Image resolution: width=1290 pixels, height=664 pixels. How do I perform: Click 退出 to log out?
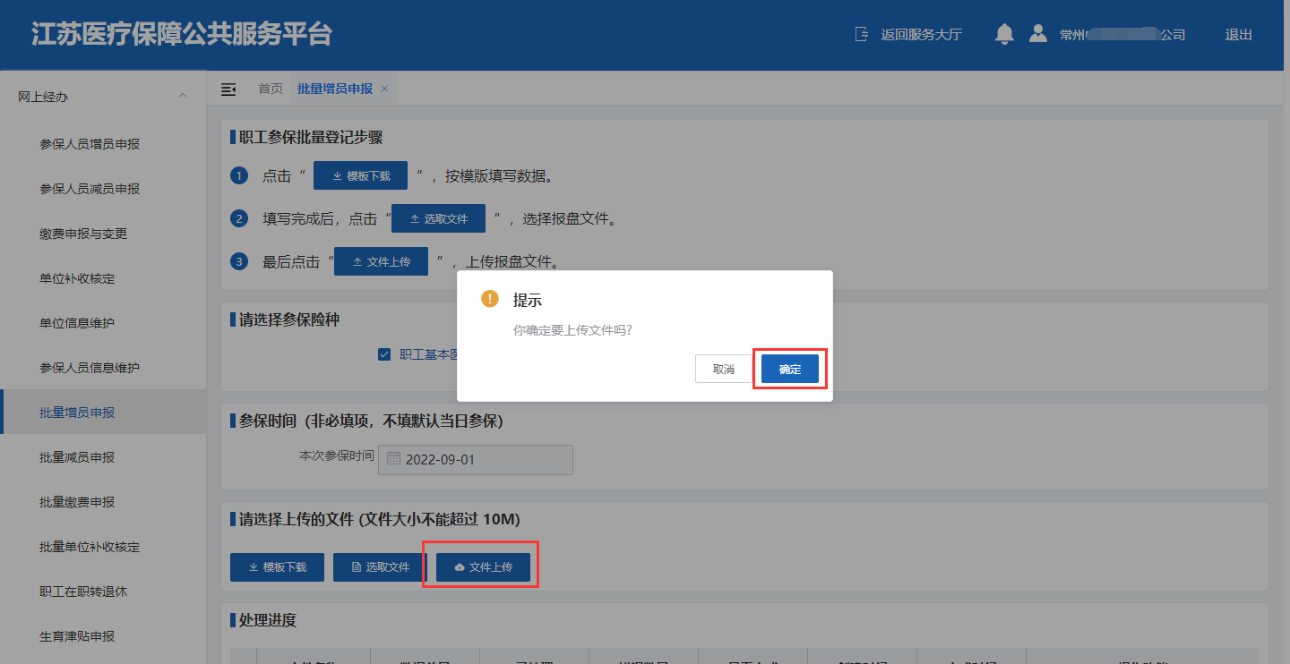coord(1238,35)
